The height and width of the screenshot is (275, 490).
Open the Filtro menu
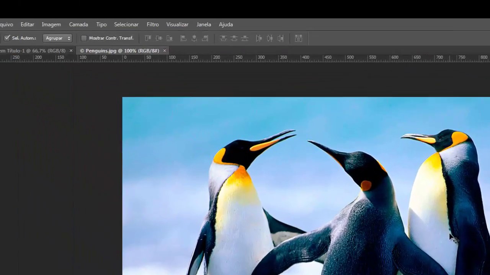(x=153, y=24)
